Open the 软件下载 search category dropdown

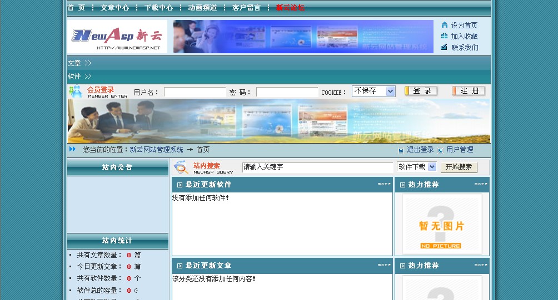pos(417,167)
